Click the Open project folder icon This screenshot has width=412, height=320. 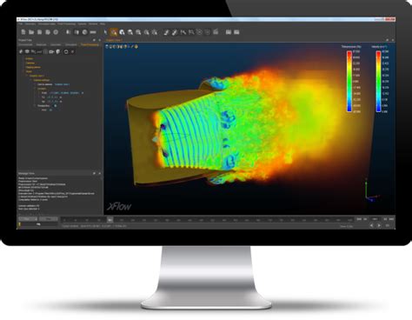(31, 32)
